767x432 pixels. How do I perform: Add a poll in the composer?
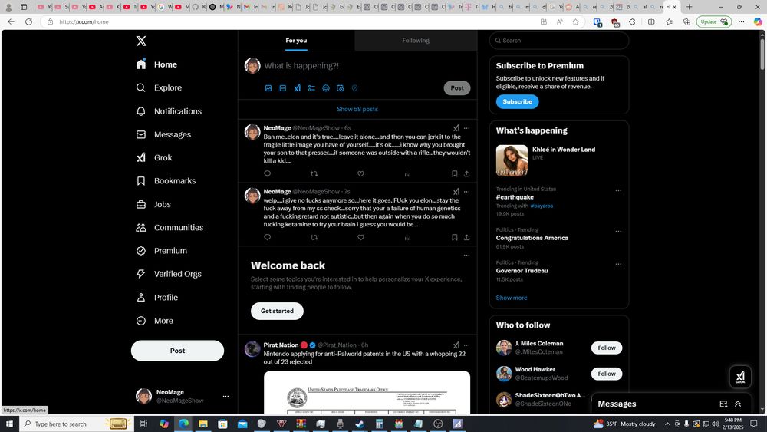coord(311,88)
